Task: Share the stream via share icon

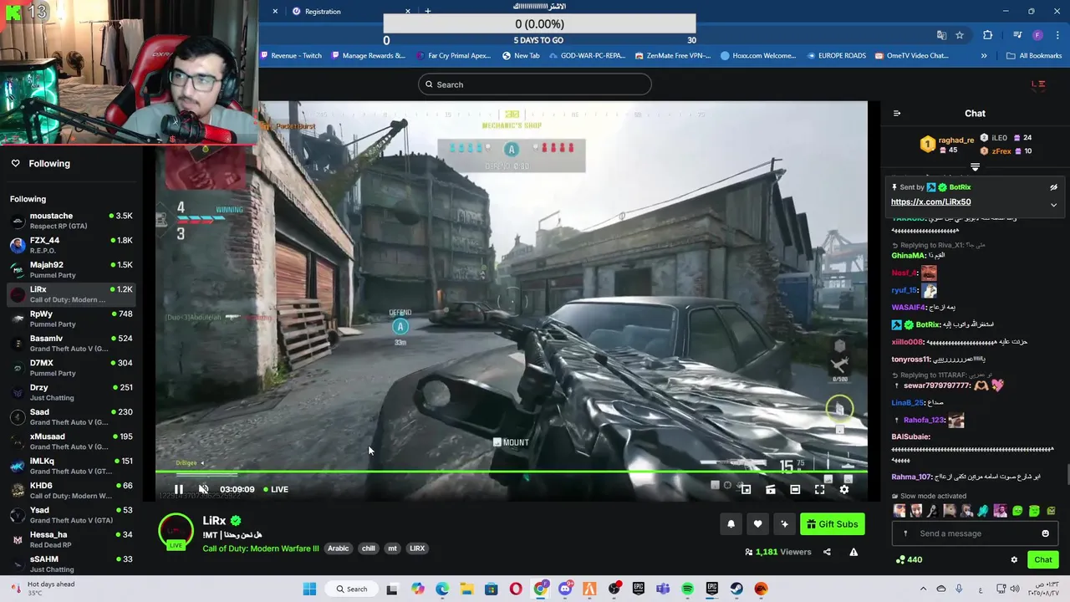Action: coord(827,552)
